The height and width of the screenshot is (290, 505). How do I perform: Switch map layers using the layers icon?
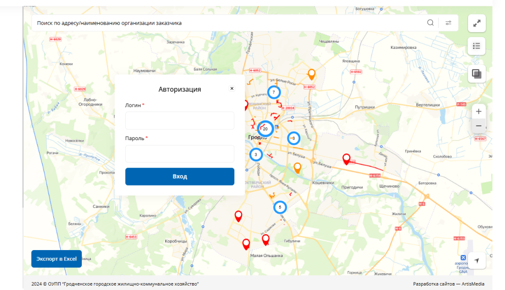476,73
